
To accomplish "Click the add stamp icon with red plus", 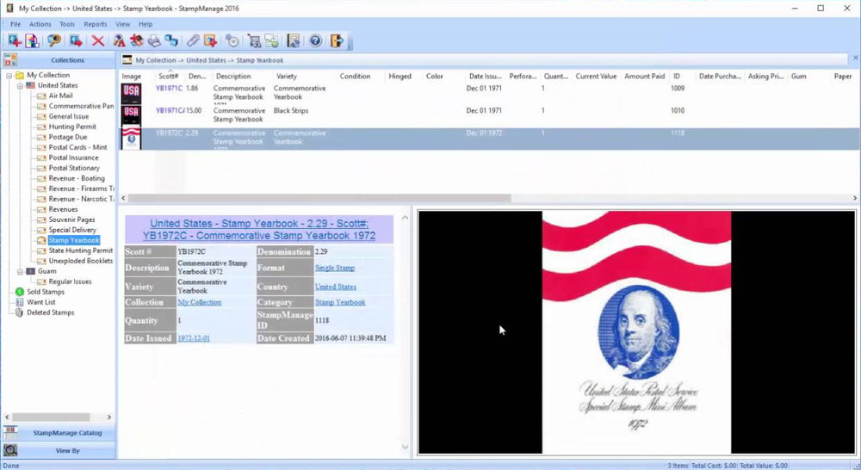I will pyautogui.click(x=15, y=40).
